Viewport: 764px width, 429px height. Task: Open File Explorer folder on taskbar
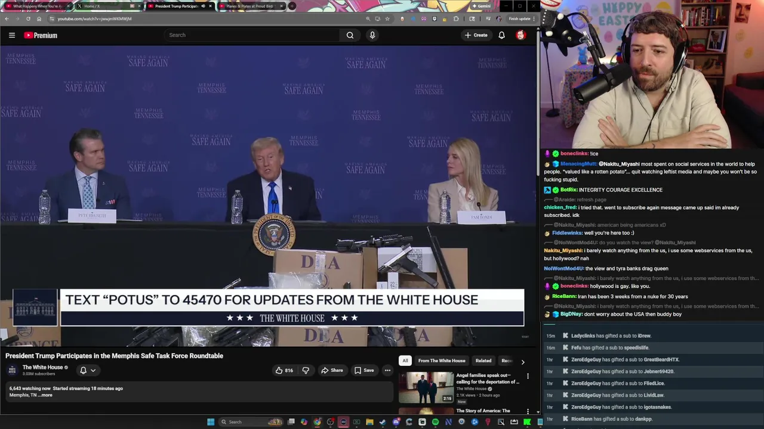[x=369, y=422]
